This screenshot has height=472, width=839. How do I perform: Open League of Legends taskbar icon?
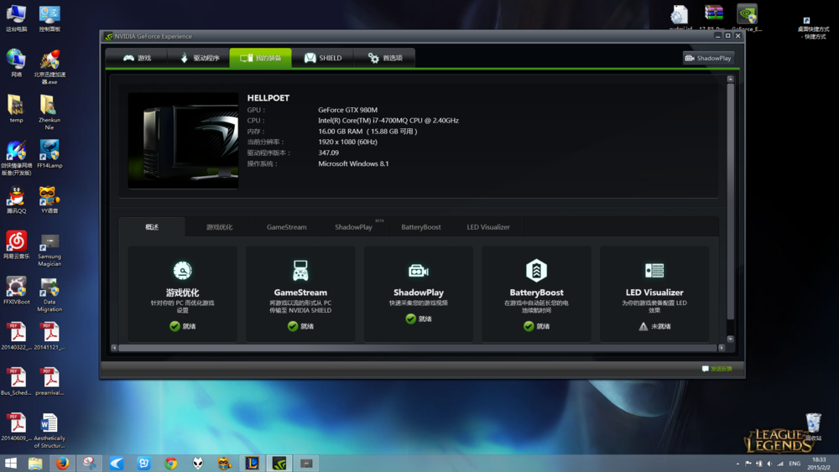(x=252, y=464)
